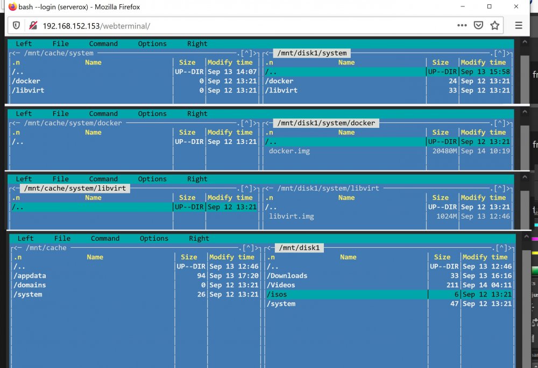
Task: Save page using the Pocket icon
Action: click(x=478, y=25)
